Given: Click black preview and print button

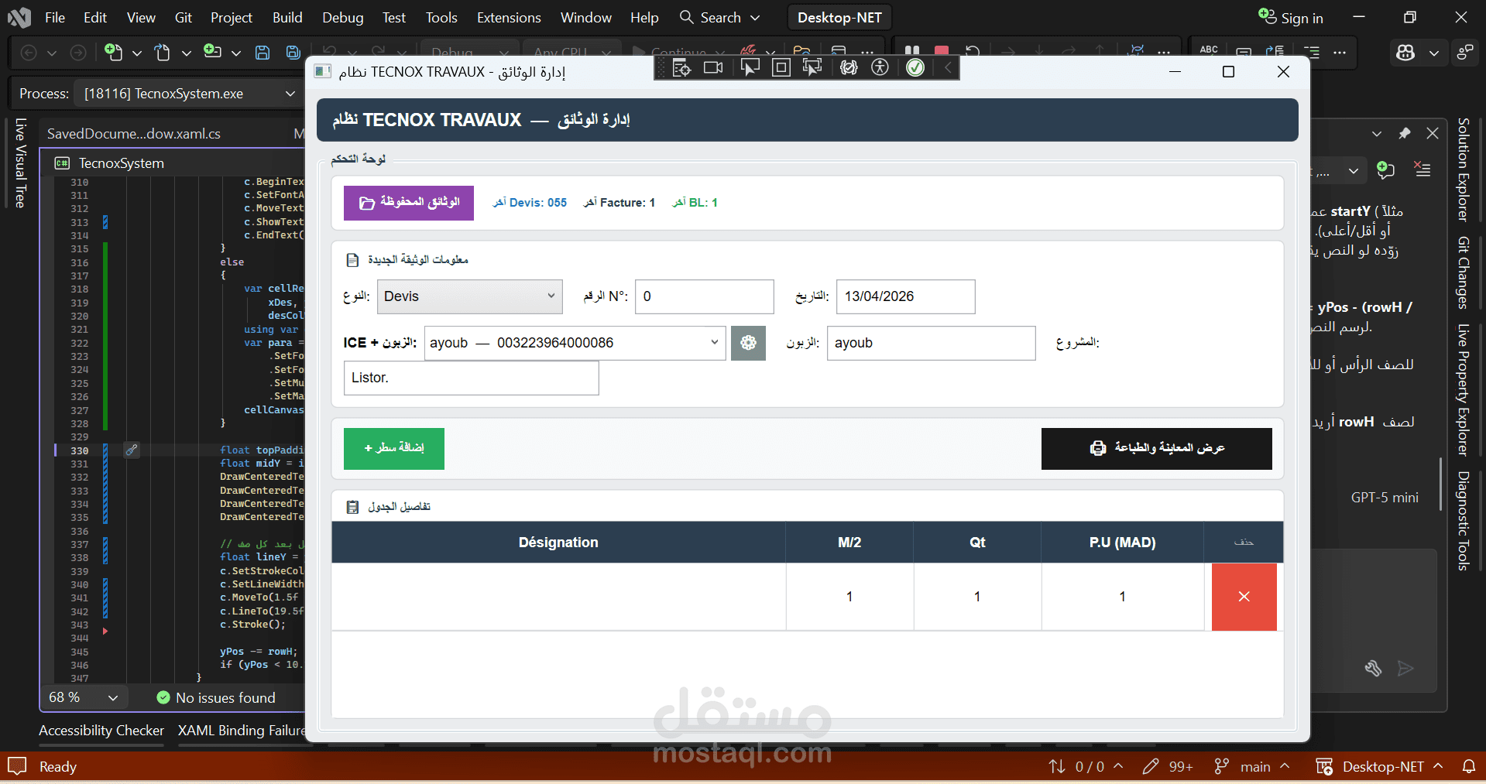Looking at the screenshot, I should [1157, 448].
